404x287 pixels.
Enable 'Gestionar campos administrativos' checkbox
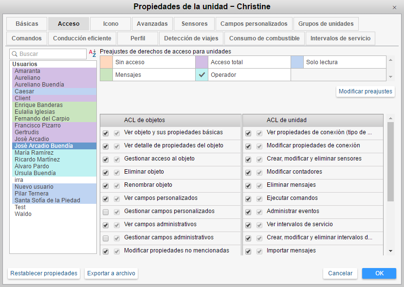[106, 238]
